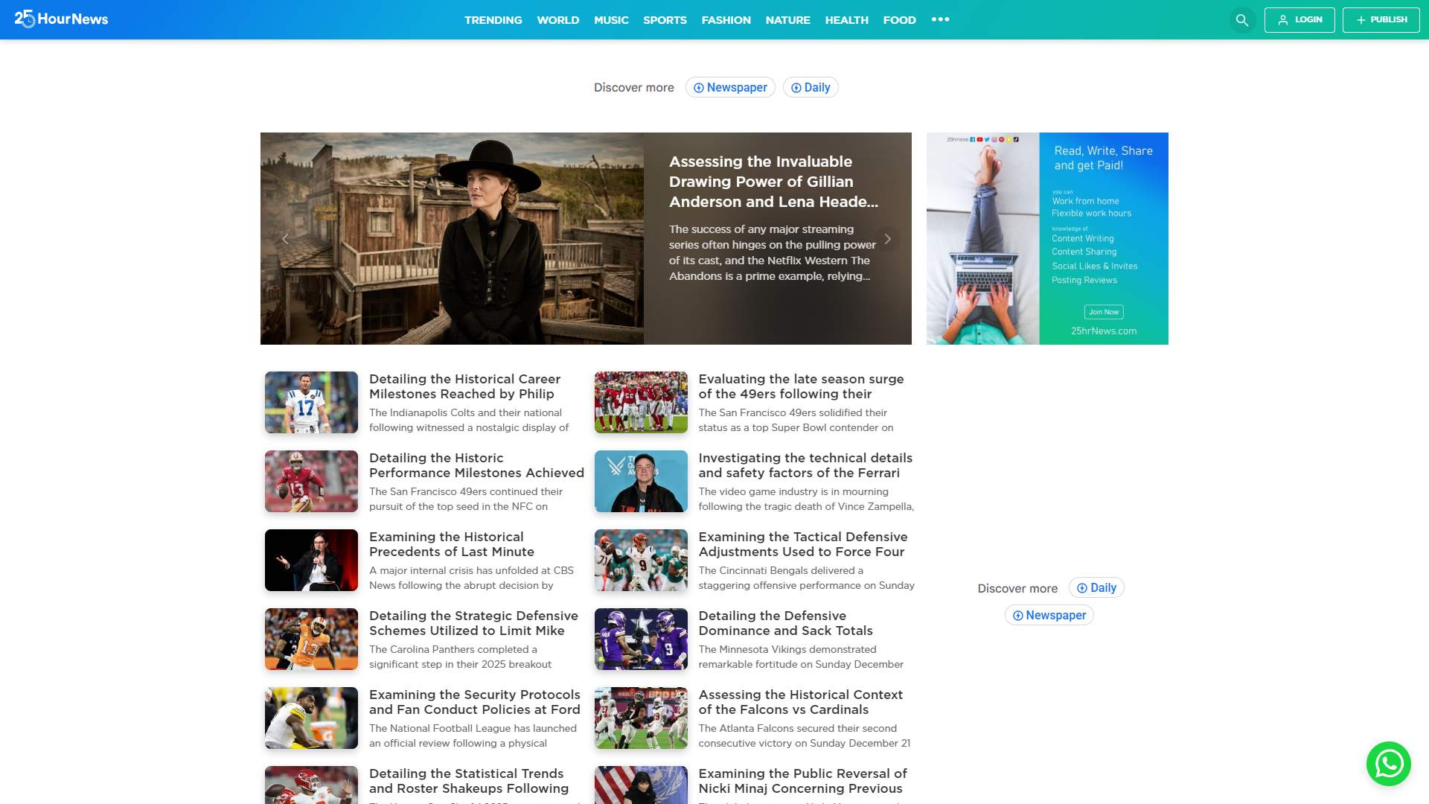The image size is (1429, 804).
Task: Click Join Now in the sidebar ad
Action: pos(1104,312)
